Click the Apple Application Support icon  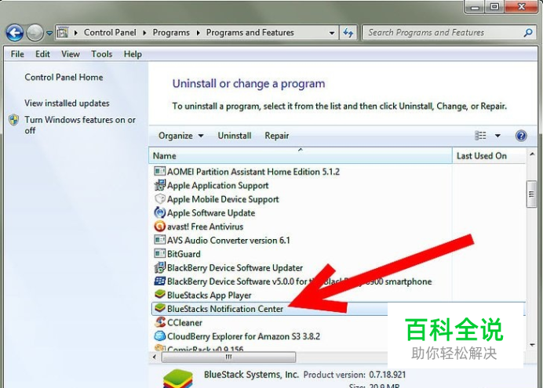[x=159, y=185]
